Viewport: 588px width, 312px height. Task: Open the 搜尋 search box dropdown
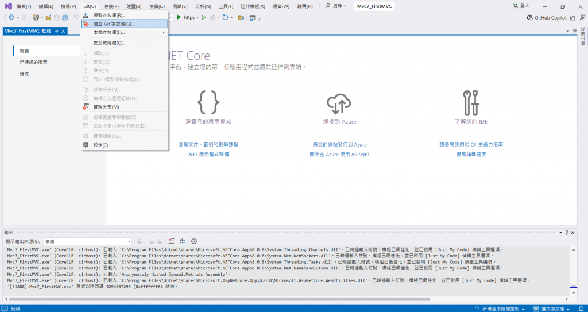pos(345,6)
